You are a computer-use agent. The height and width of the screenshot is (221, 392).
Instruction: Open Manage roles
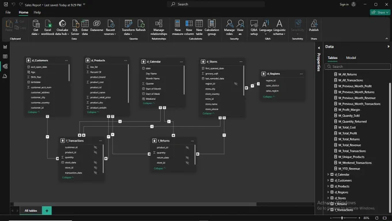pyautogui.click(x=229, y=28)
